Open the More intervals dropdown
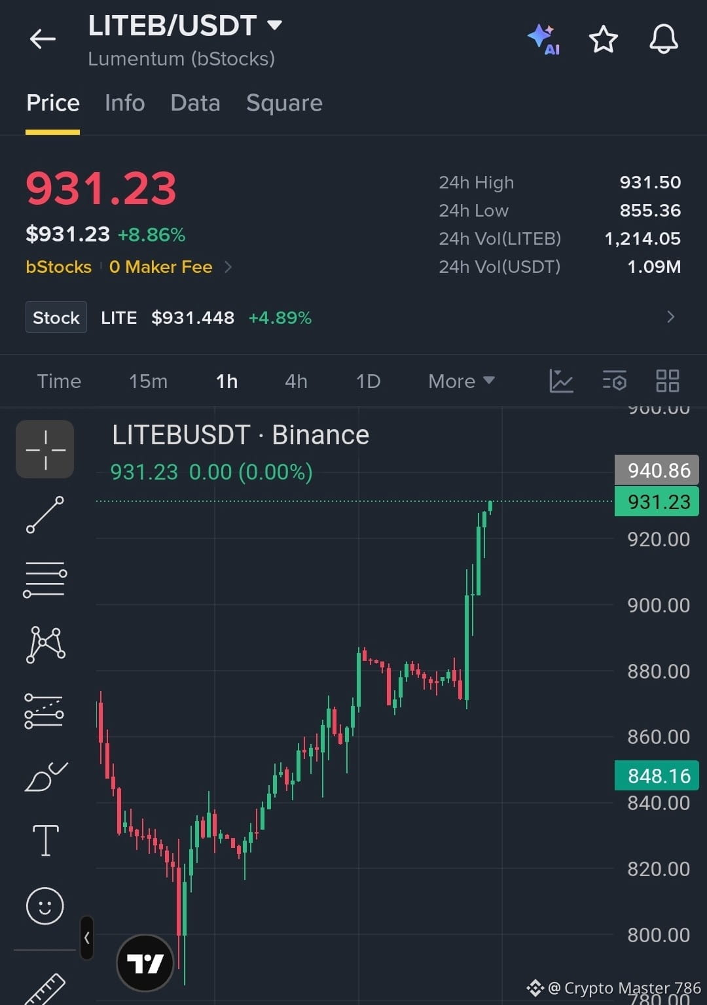707x1005 pixels. [462, 381]
